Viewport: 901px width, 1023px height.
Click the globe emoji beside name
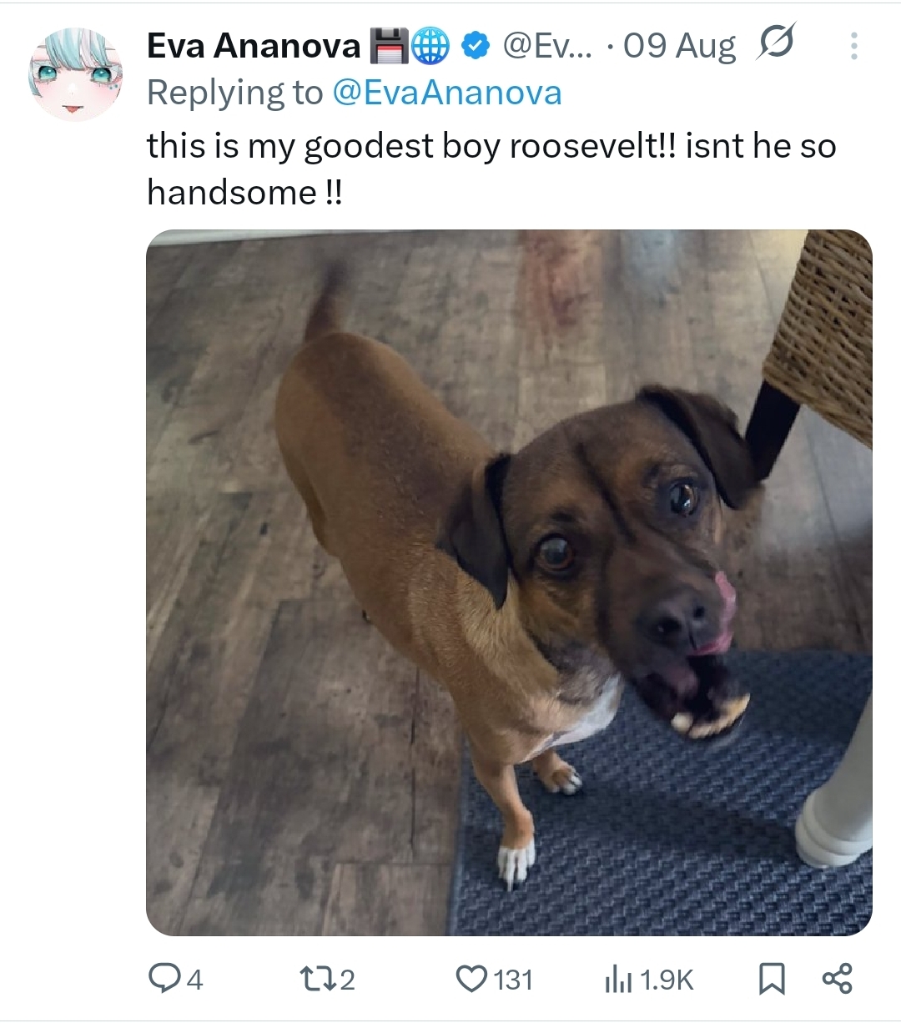tap(430, 46)
